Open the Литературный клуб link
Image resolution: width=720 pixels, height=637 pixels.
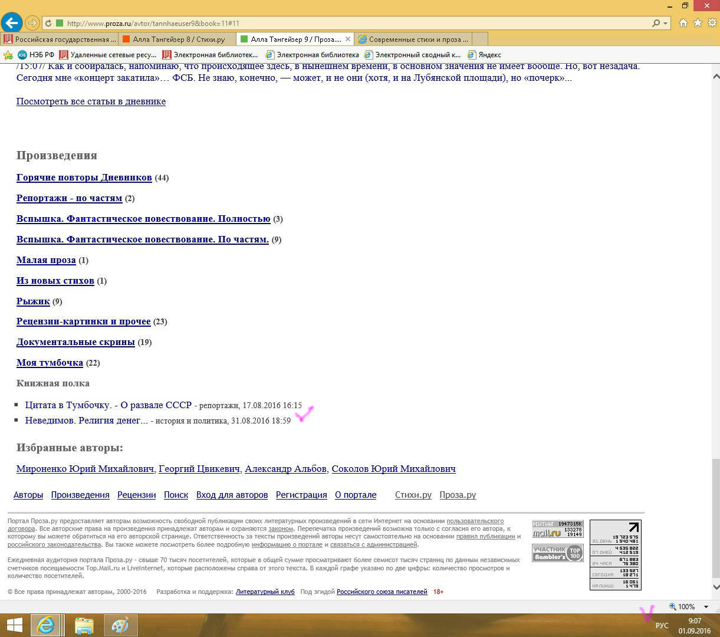[x=265, y=592]
